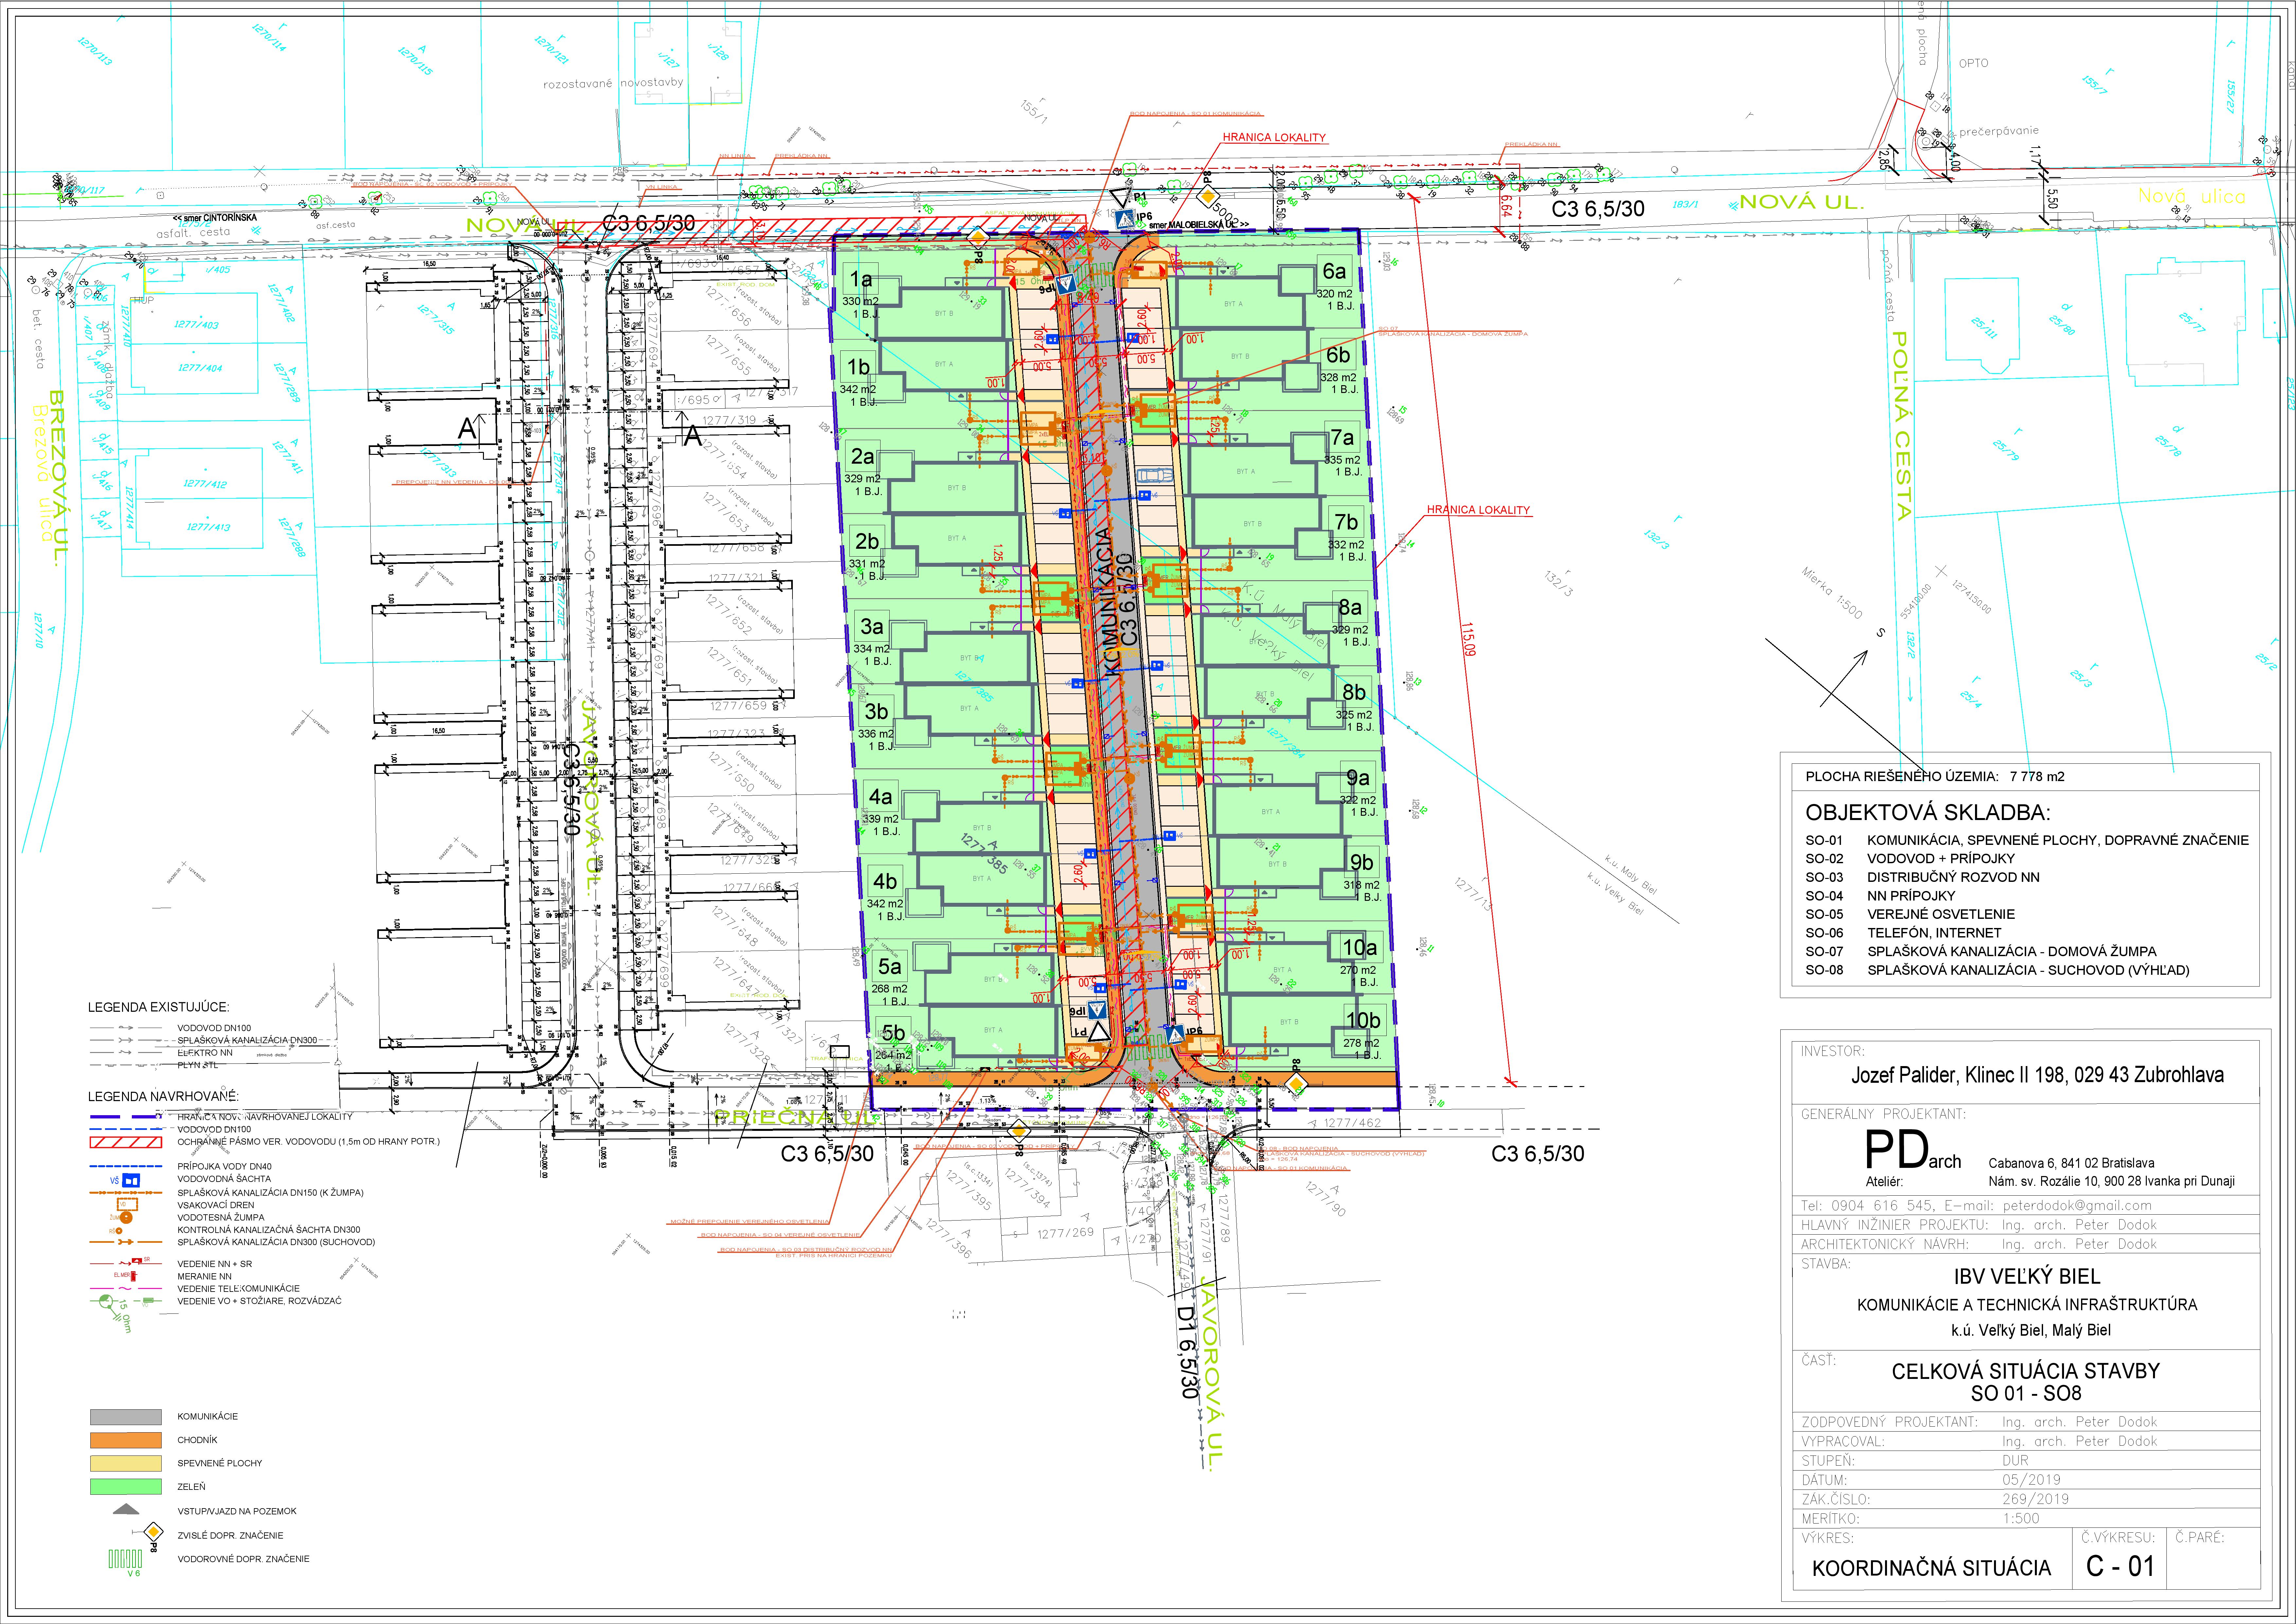2296x1624 pixels.
Task: Click the lot label 7a
Action: click(1342, 438)
